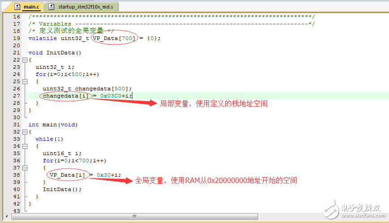Click changedata[i] on line 27

tap(66, 96)
